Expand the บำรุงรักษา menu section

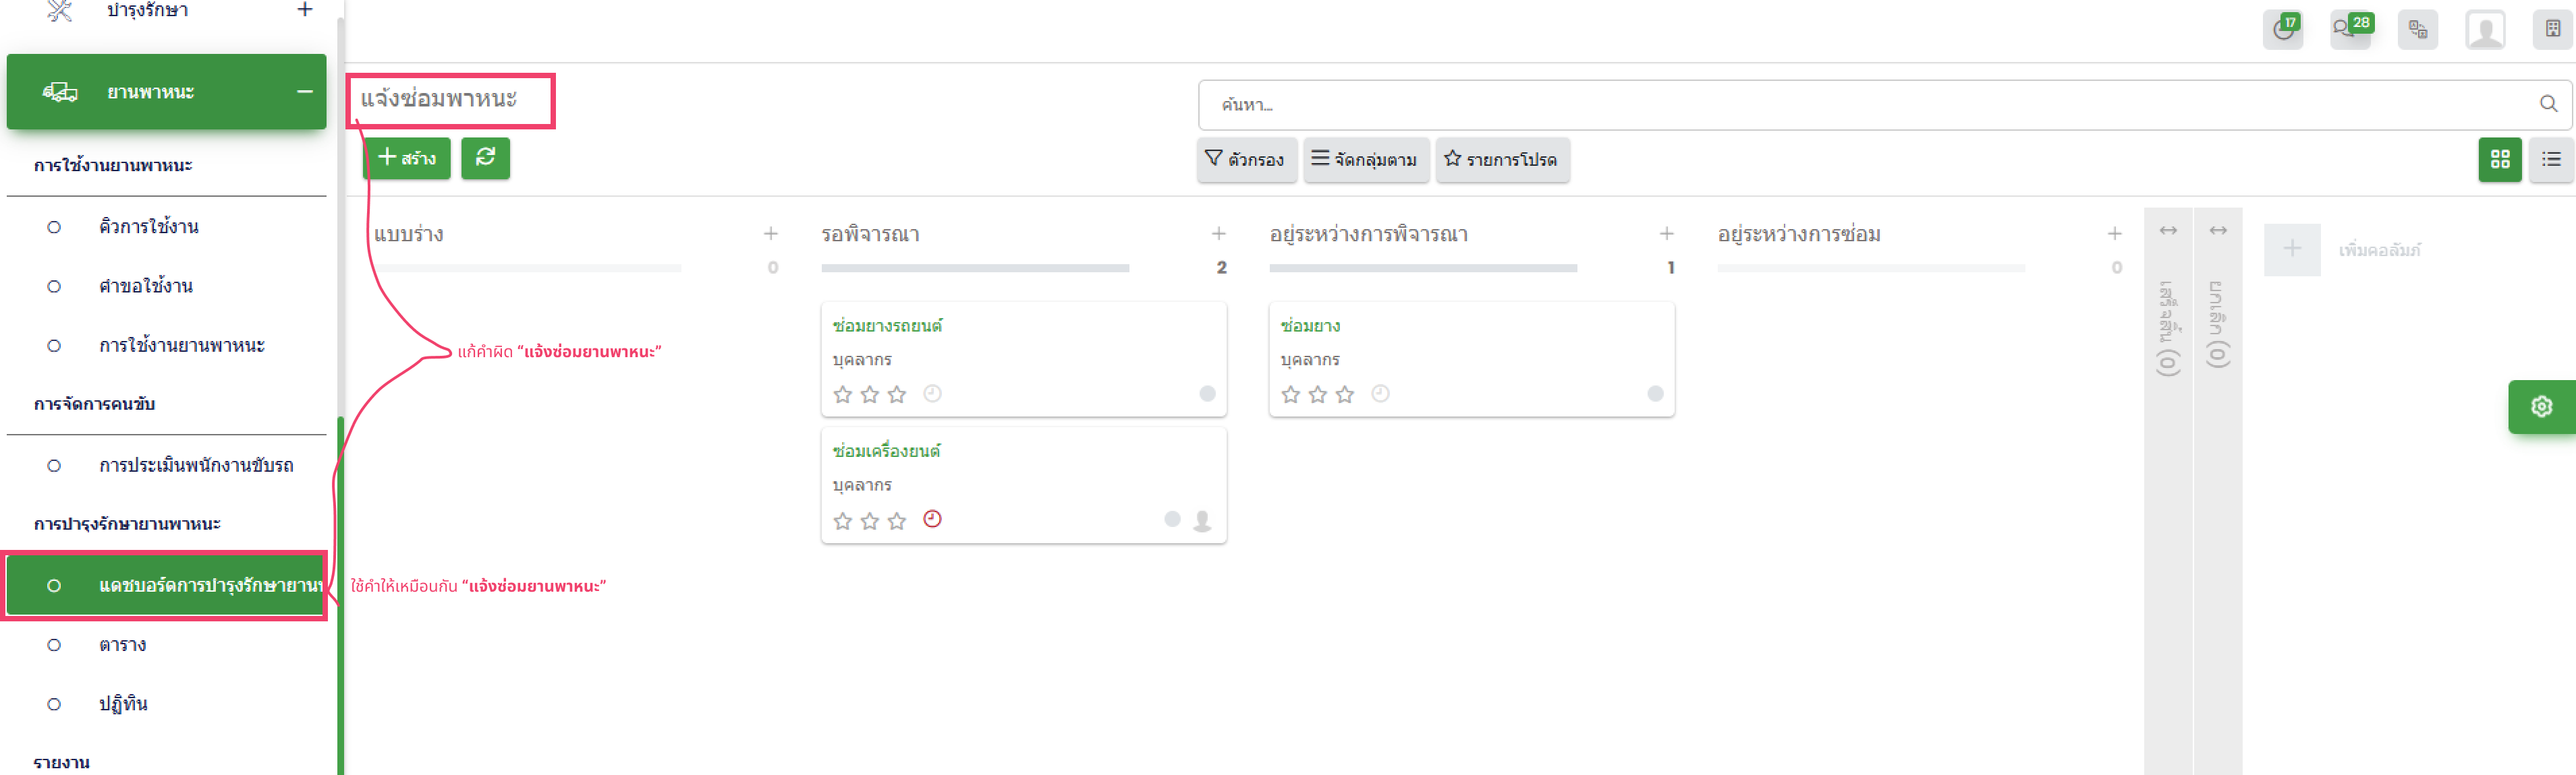click(x=305, y=10)
